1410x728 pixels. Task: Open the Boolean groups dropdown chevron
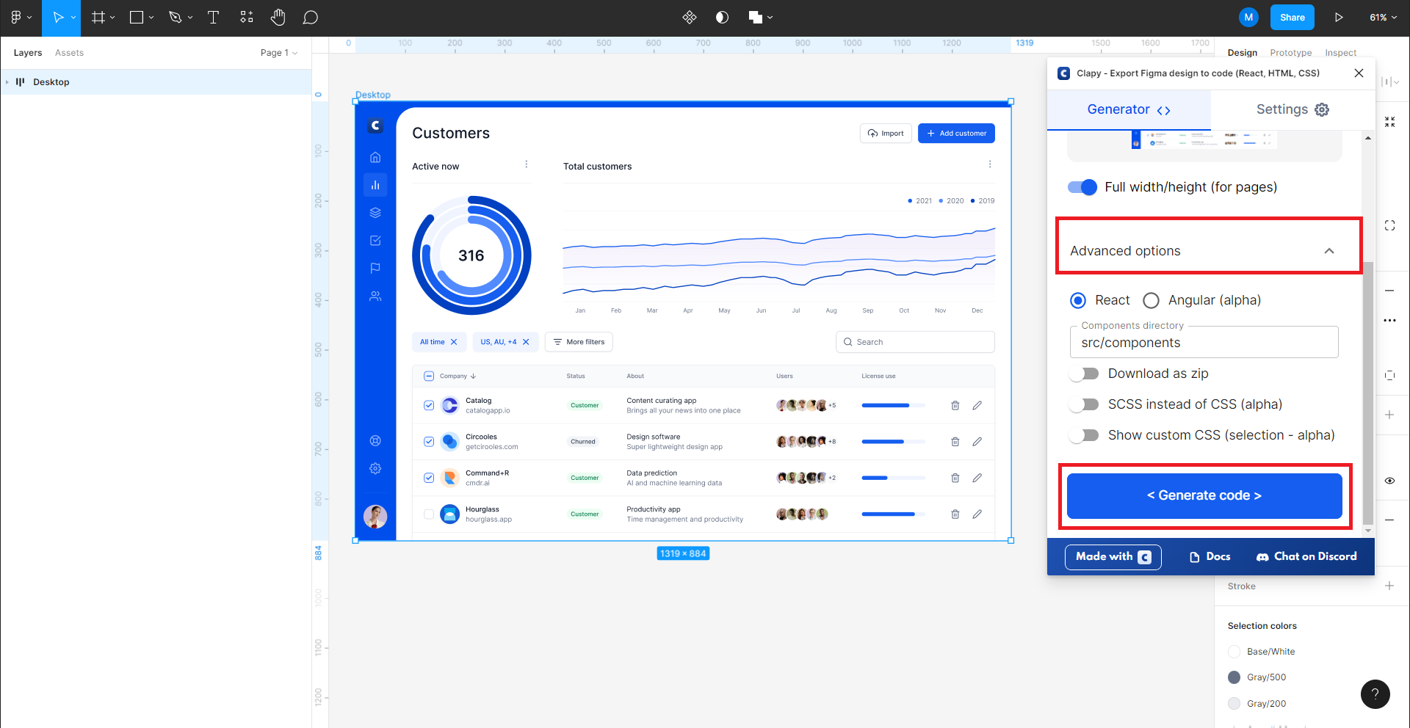click(x=770, y=17)
